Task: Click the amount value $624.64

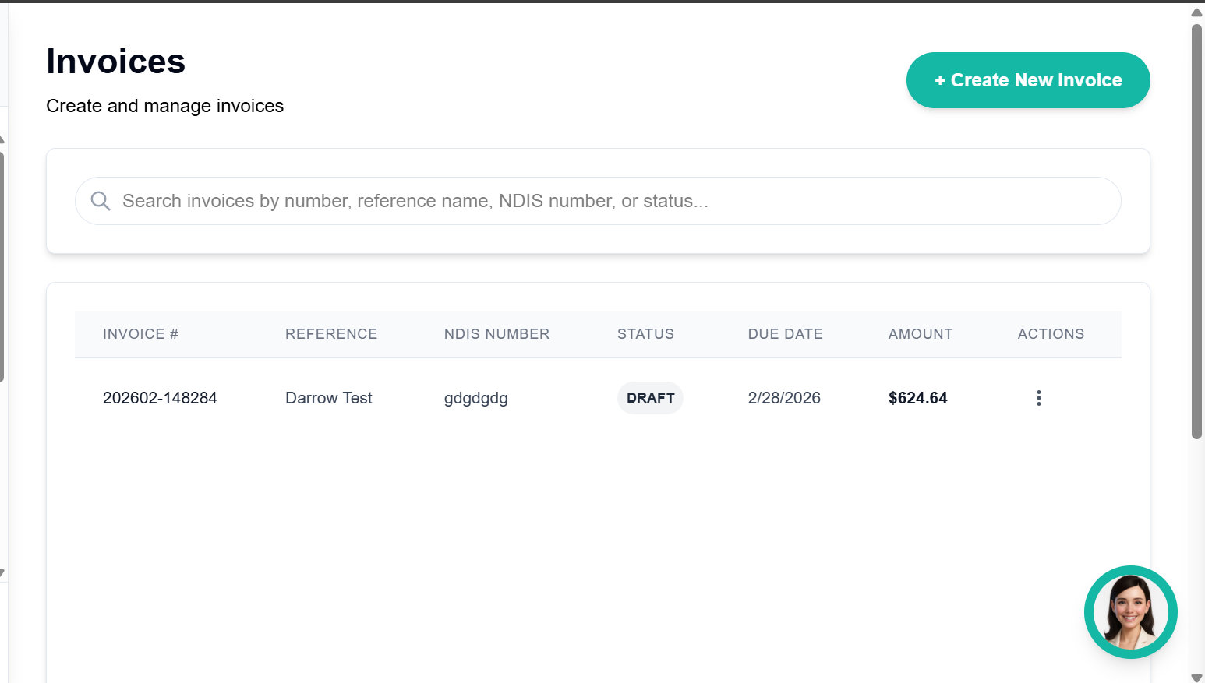Action: 917,397
